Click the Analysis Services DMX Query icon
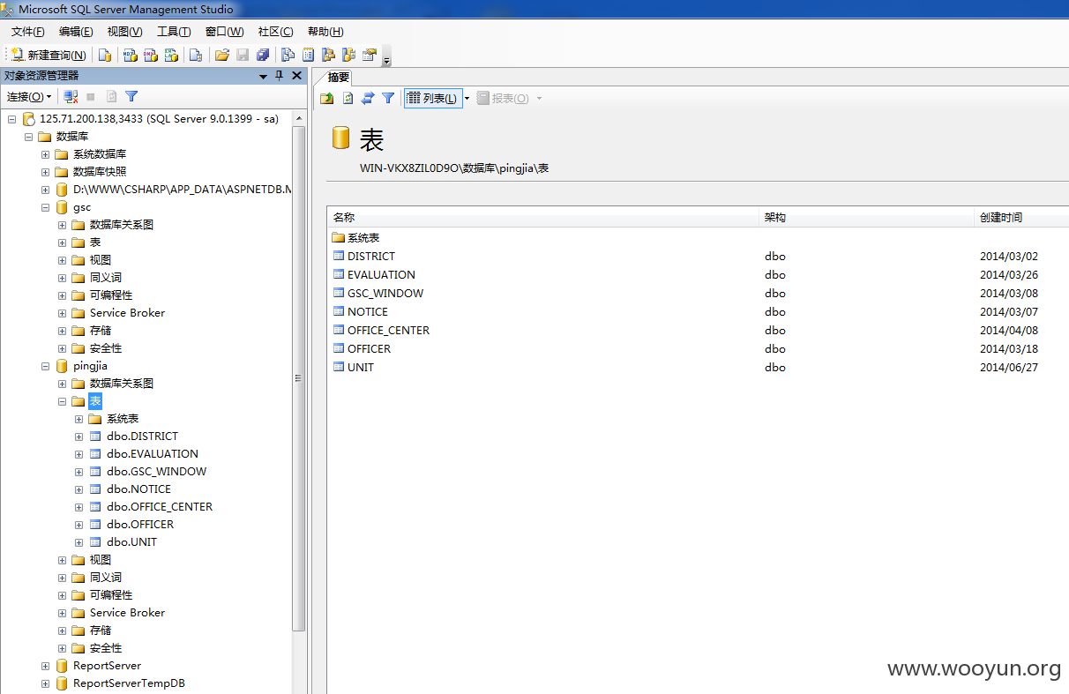The height and width of the screenshot is (694, 1069). coord(151,55)
